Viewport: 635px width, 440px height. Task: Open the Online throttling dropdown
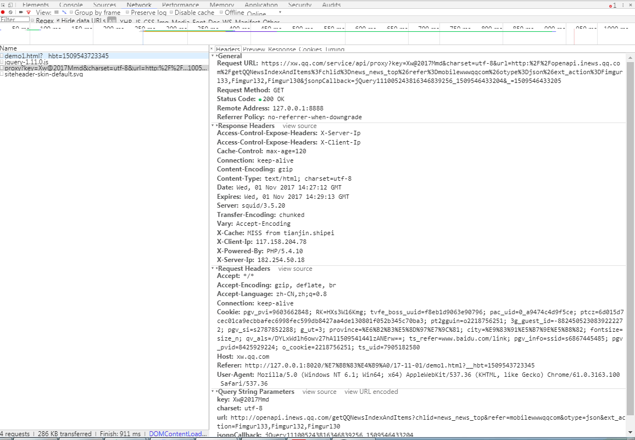click(x=263, y=13)
